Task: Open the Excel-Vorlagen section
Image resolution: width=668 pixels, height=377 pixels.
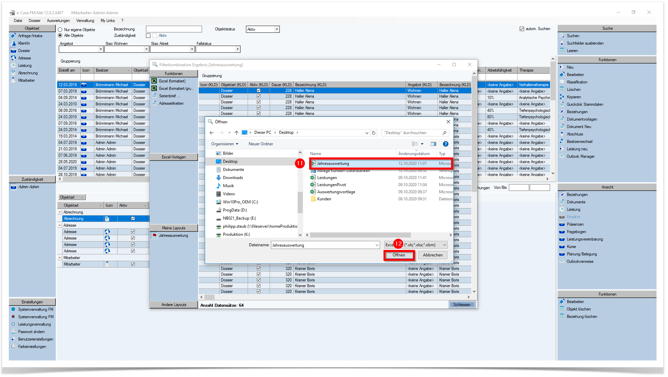Action: tap(174, 157)
